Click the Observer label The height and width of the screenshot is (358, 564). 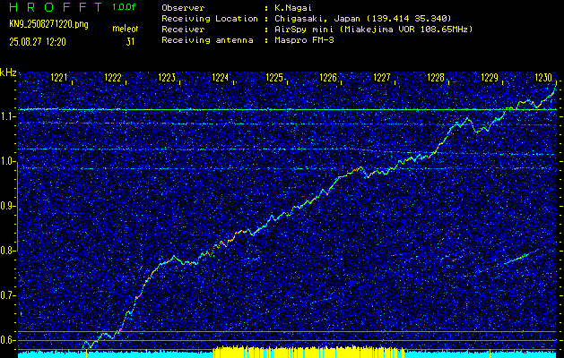point(184,7)
